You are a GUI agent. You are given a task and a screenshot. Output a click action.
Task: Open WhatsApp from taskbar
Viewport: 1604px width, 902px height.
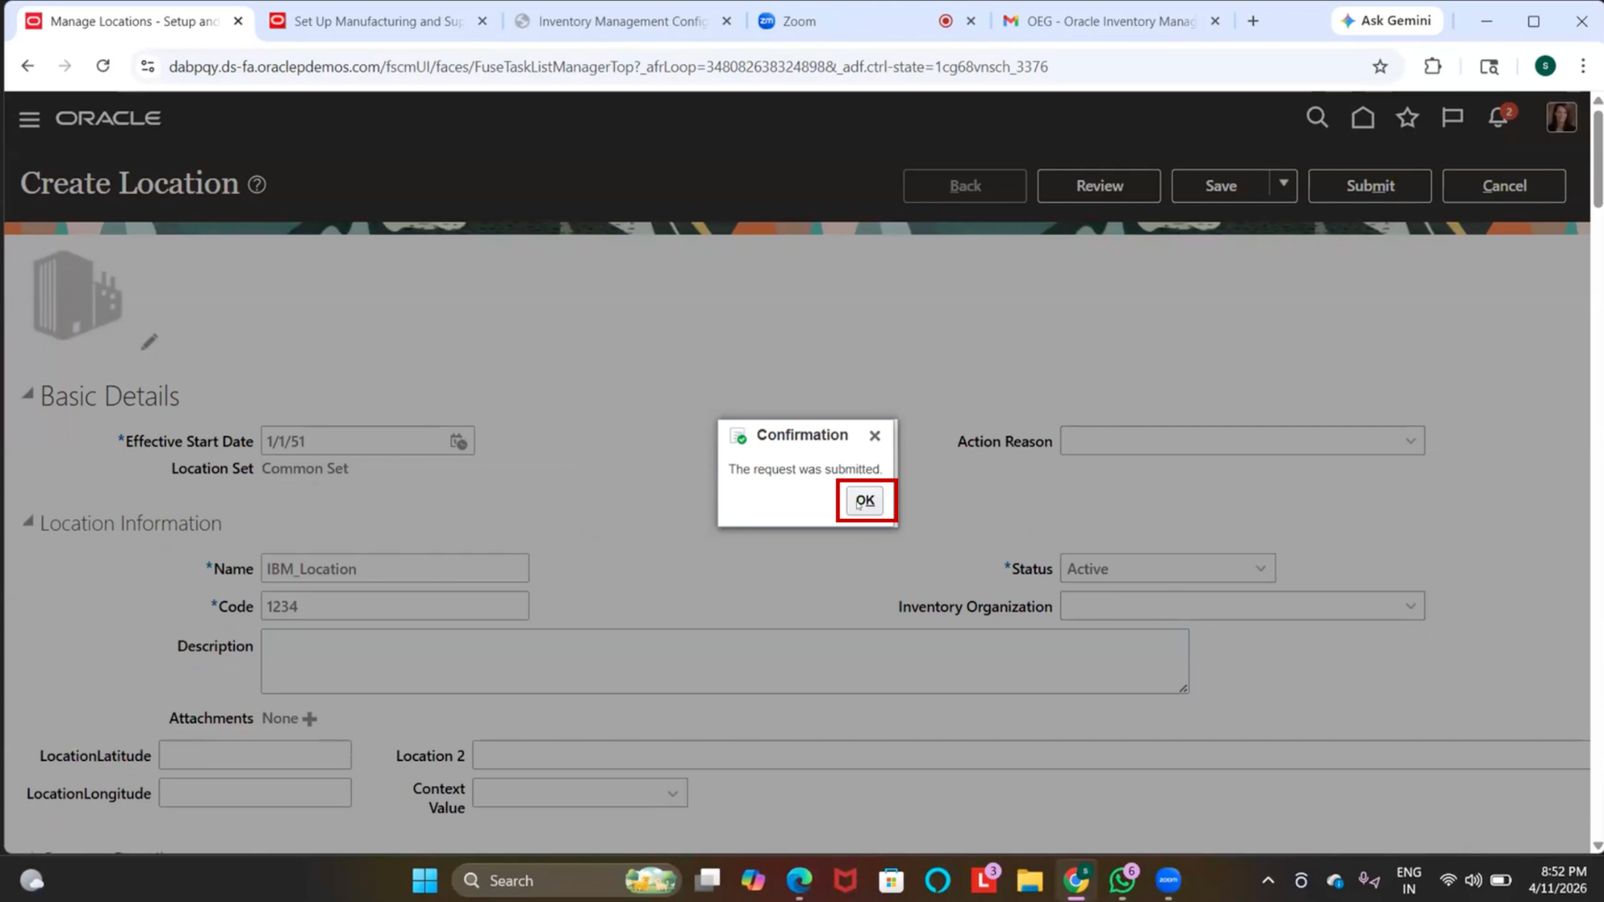coord(1122,880)
